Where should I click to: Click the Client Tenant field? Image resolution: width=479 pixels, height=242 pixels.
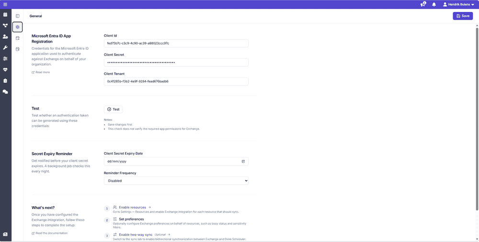pyautogui.click(x=176, y=81)
